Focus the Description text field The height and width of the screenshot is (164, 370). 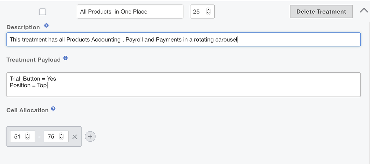(x=183, y=40)
